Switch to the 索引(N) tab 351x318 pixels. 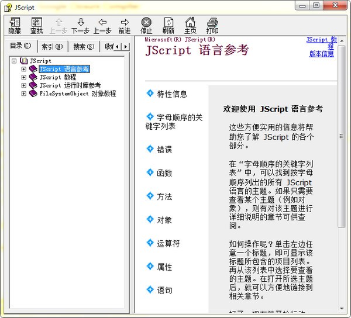pos(52,47)
